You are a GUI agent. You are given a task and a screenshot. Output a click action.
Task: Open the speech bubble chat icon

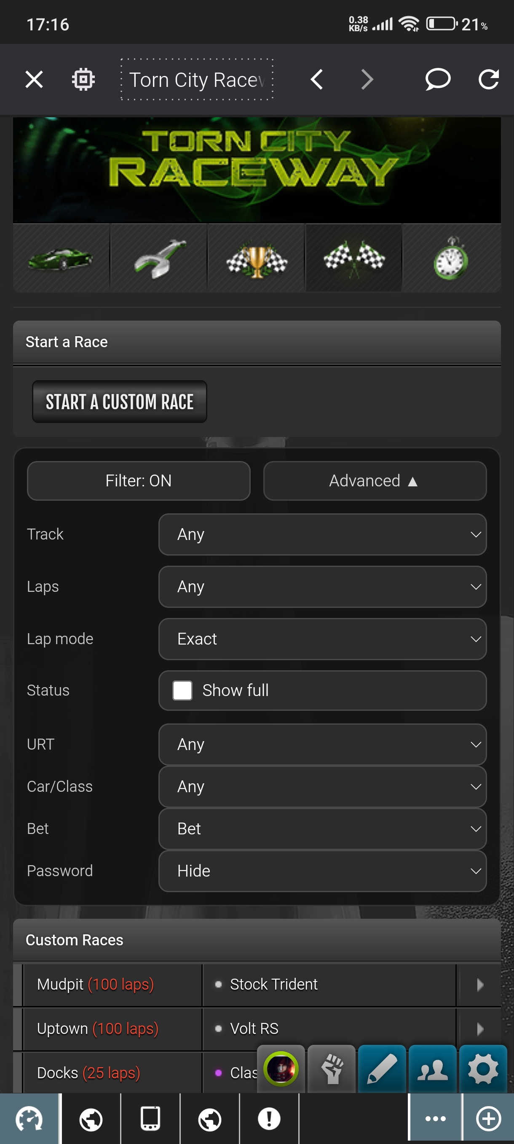[437, 79]
